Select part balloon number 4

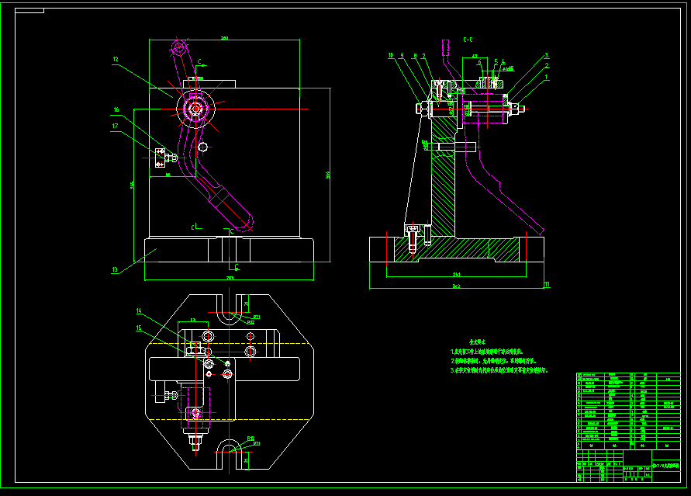[503, 62]
